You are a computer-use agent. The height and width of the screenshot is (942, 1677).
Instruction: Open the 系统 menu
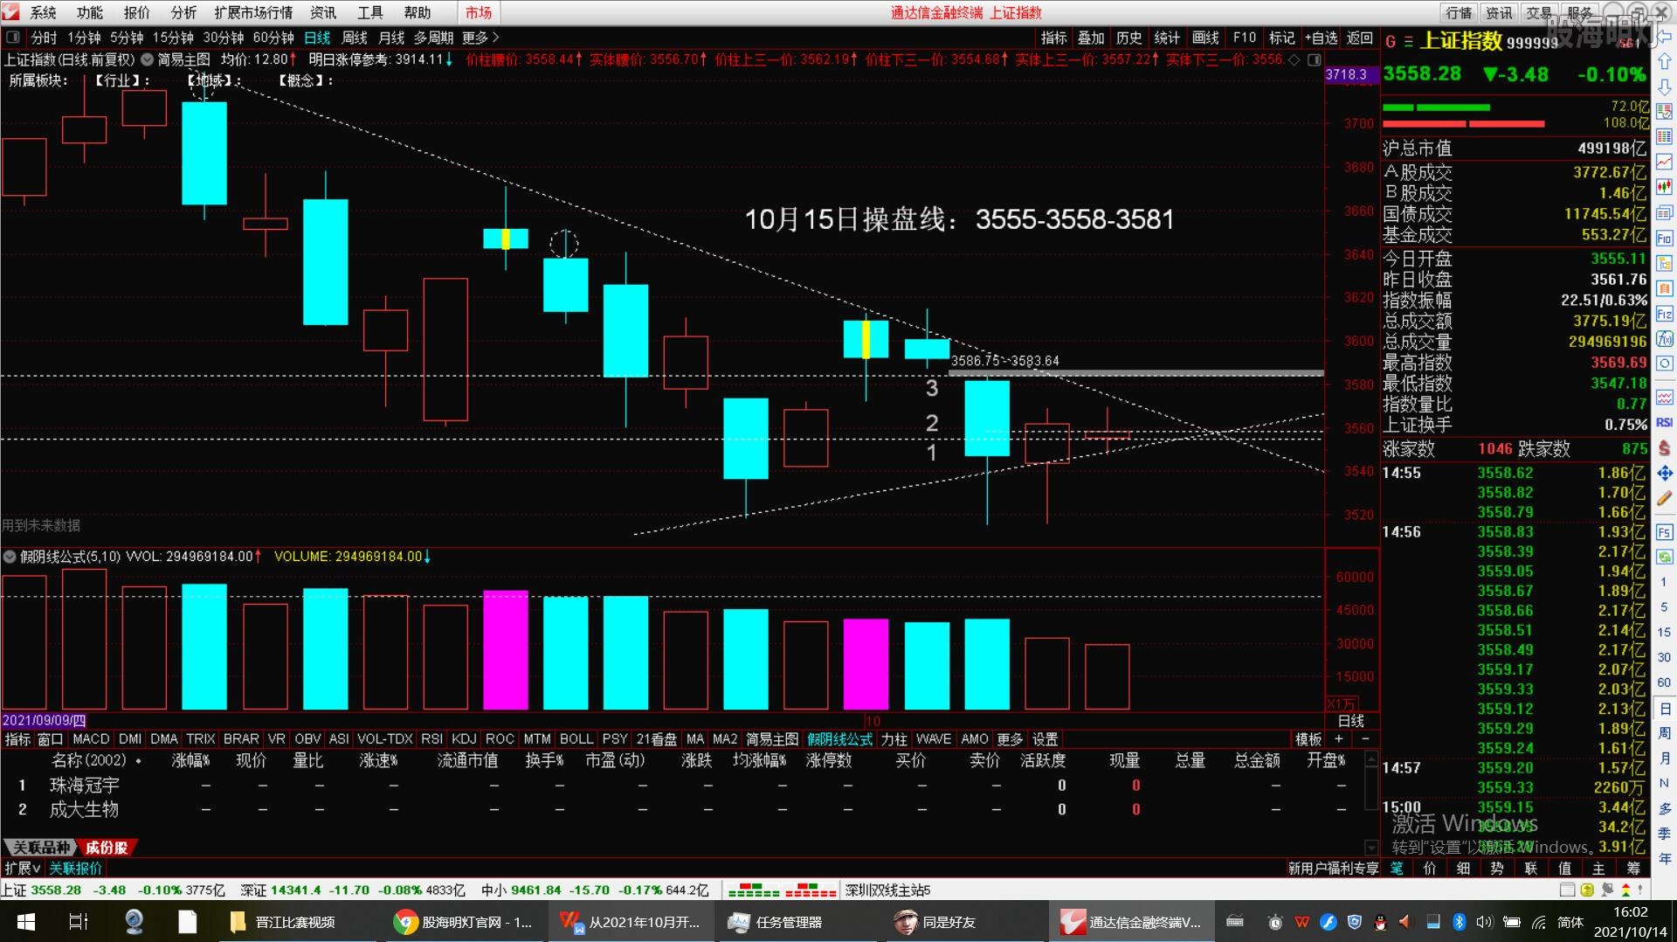[43, 12]
